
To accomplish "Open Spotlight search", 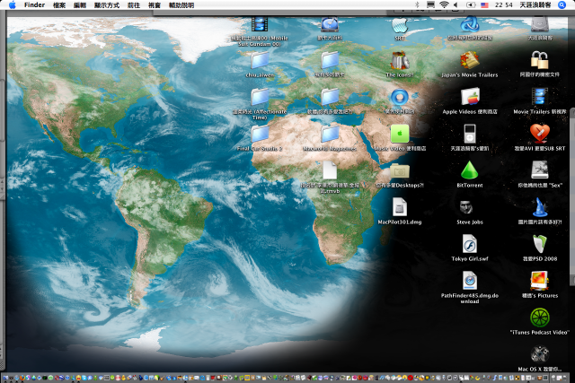I will point(562,4).
